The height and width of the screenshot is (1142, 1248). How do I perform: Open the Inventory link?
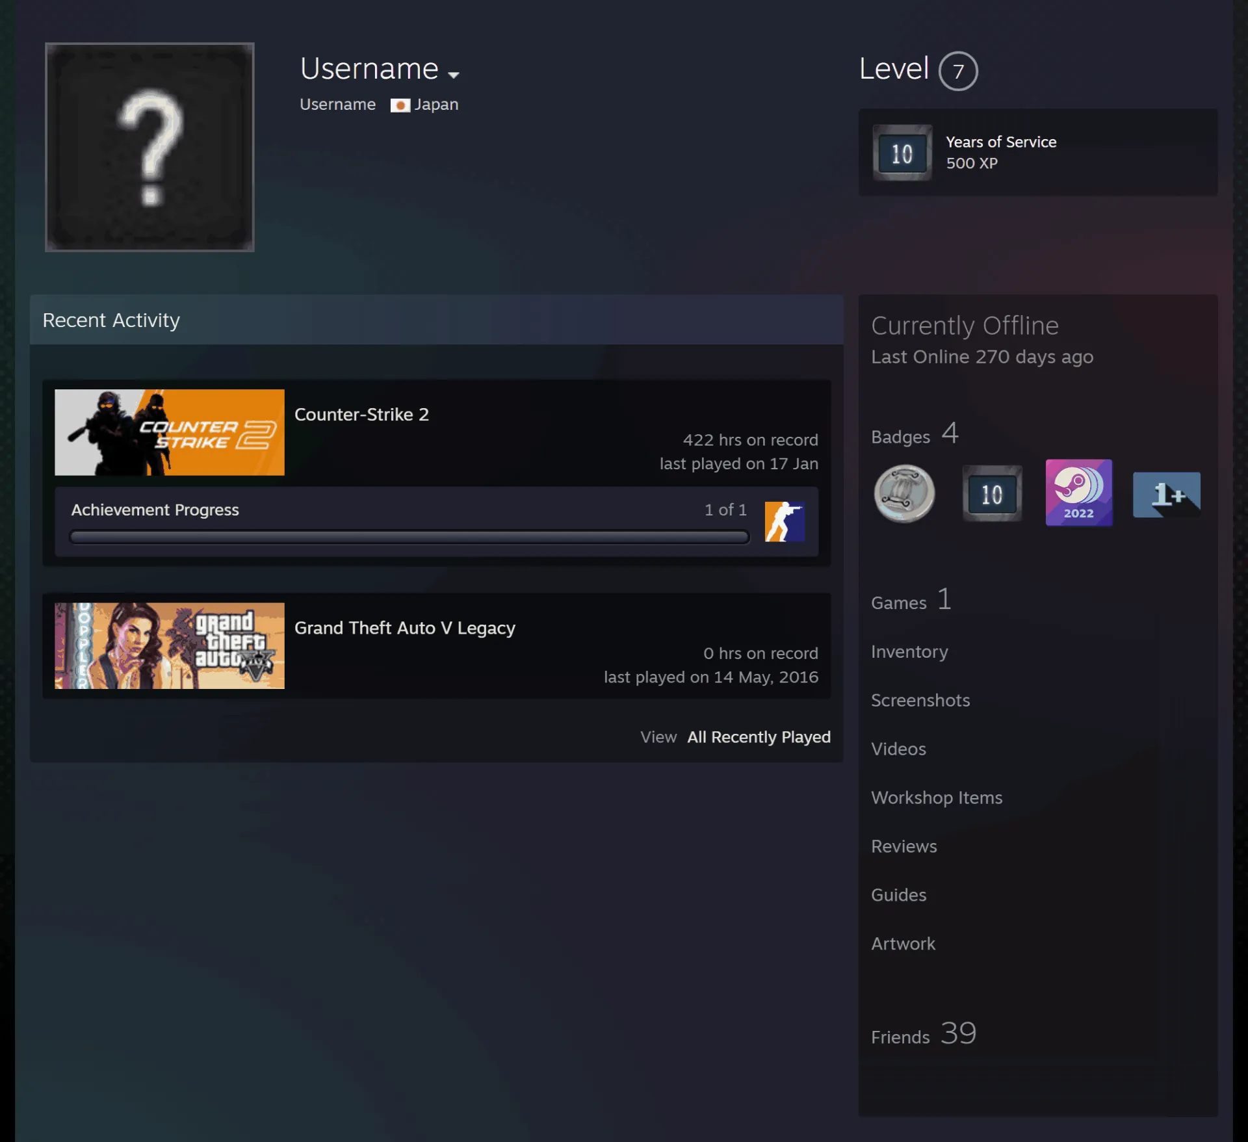[909, 651]
